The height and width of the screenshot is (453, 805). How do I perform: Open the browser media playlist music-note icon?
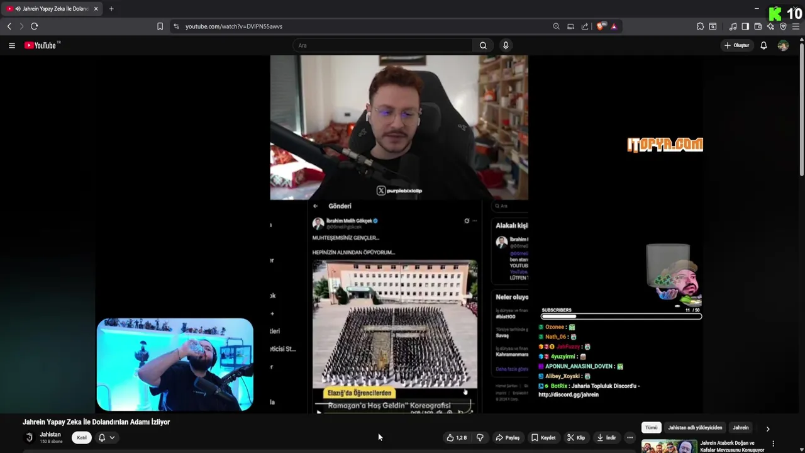tap(733, 26)
